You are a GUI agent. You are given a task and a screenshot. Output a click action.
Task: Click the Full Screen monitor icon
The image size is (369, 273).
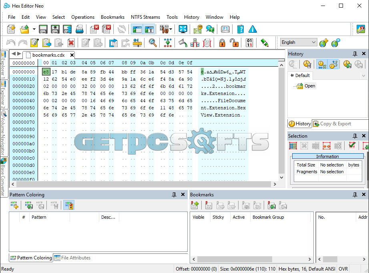pyautogui.click(x=183, y=30)
